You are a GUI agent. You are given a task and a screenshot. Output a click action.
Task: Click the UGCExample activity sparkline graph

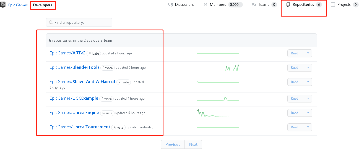pyautogui.click(x=218, y=99)
